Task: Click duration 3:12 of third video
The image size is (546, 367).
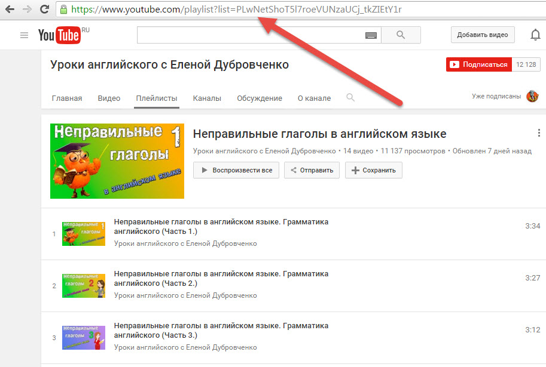Action: tap(532, 330)
